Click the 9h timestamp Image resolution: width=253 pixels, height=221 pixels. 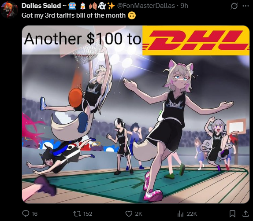(184, 6)
